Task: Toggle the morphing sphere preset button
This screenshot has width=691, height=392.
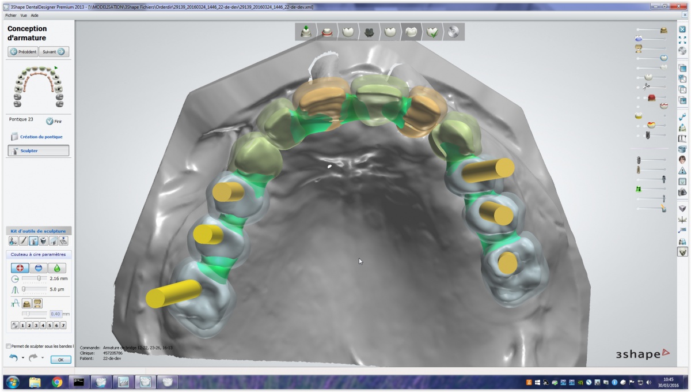Action: (x=15, y=325)
